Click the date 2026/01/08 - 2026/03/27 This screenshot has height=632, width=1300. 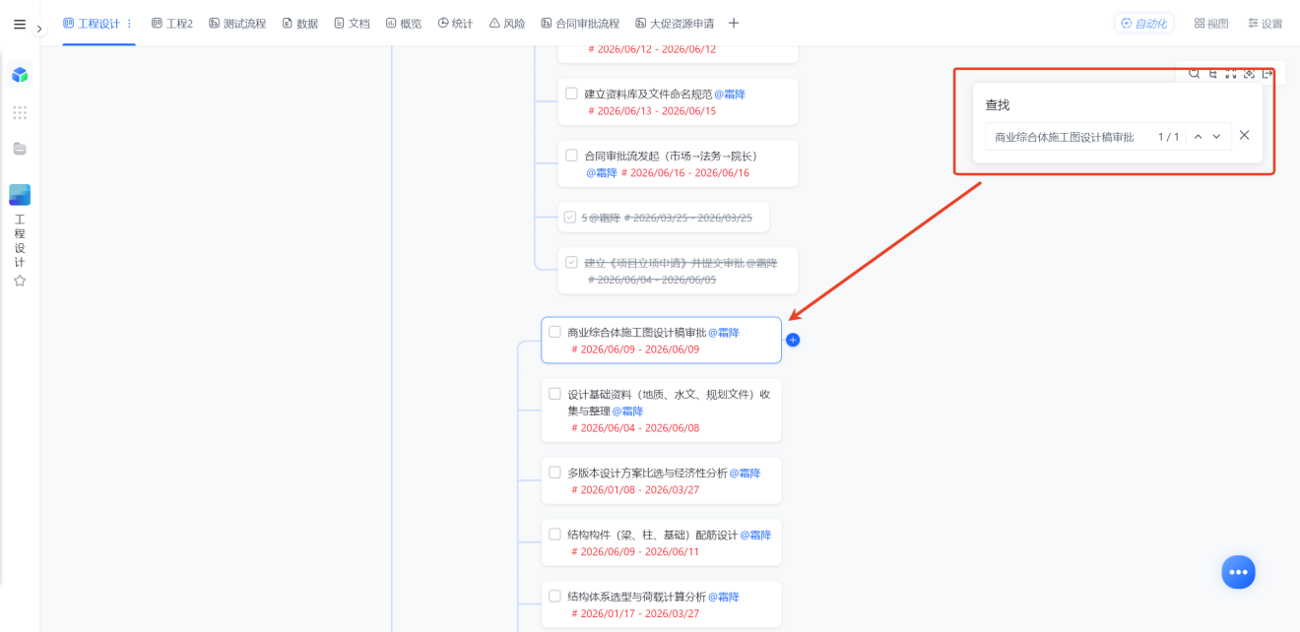(635, 490)
